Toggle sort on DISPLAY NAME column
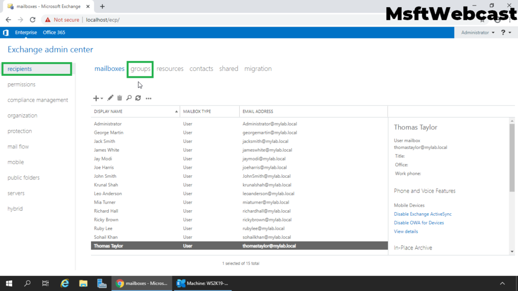The image size is (518, 291). (136, 112)
